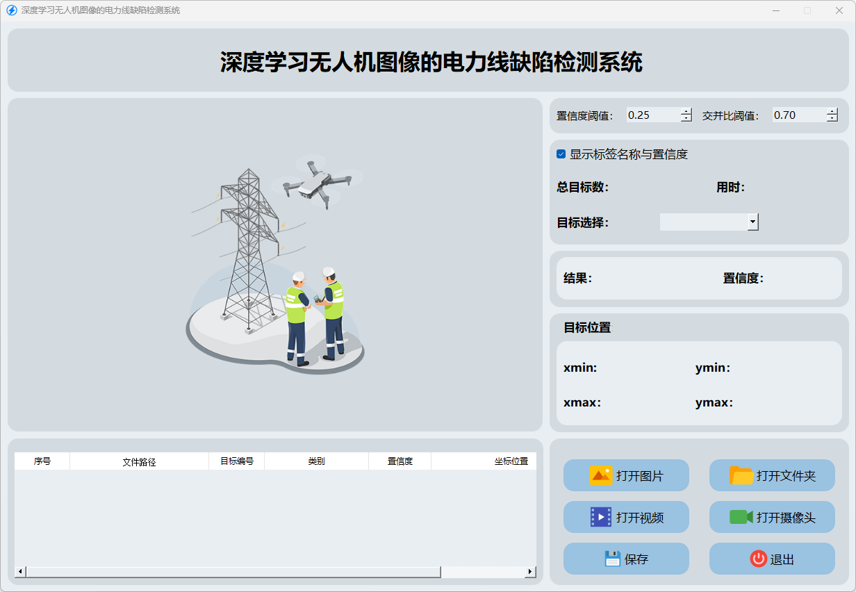Click the picture icon on 打开图片
Viewport: 856px width, 592px height.
[x=600, y=475]
